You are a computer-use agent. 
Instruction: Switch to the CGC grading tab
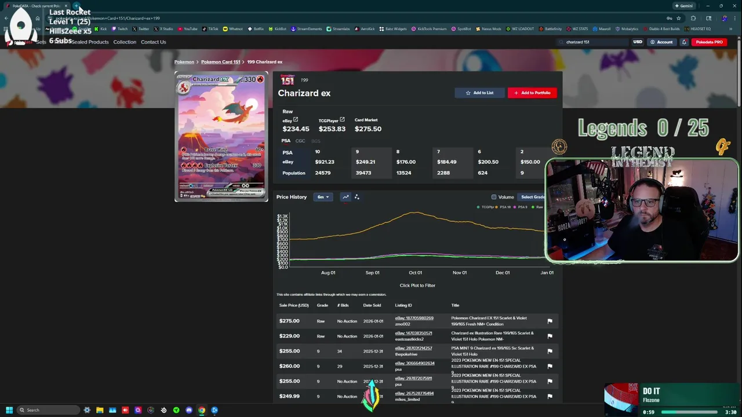tap(300, 141)
